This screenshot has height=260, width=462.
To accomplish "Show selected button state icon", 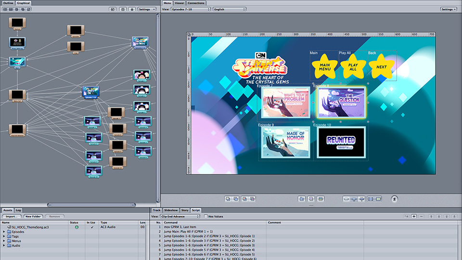I will pos(354,199).
